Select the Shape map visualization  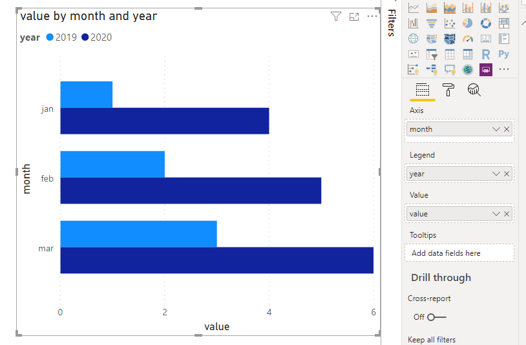(450, 39)
